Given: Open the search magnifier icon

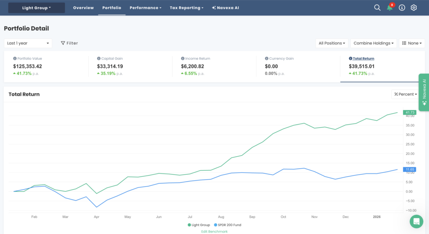Looking at the screenshot, I should point(377,8).
